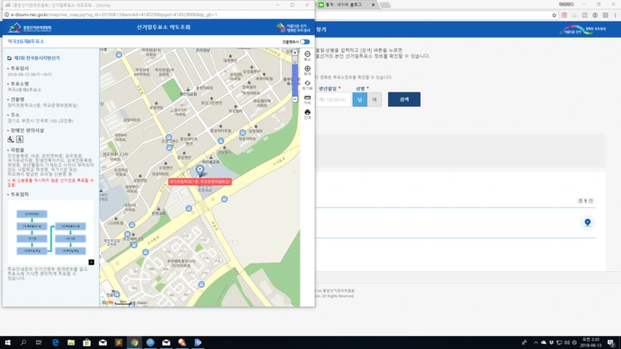Click the zoom out (축소) map tool
This screenshot has height=349, width=621.
tap(308, 55)
